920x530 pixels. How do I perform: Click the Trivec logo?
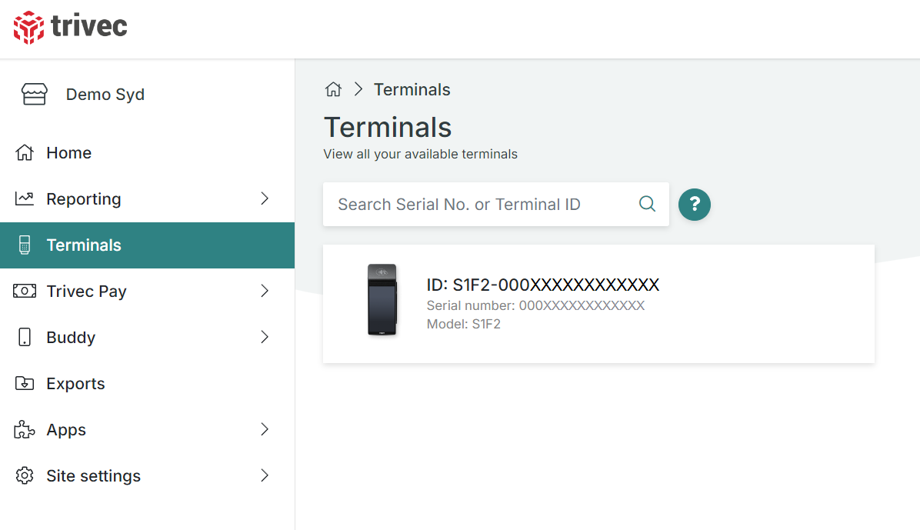pos(69,28)
